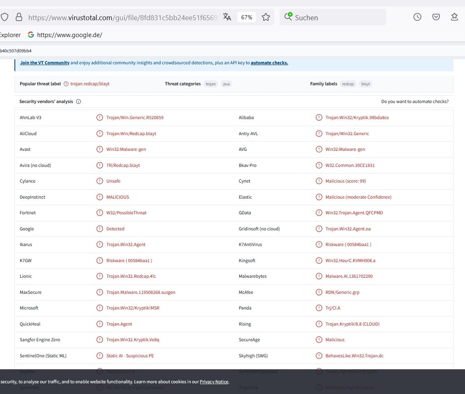This screenshot has height=394, width=465.
Task: Click the alert icon for Alibaba detection
Action: [x=319, y=117]
